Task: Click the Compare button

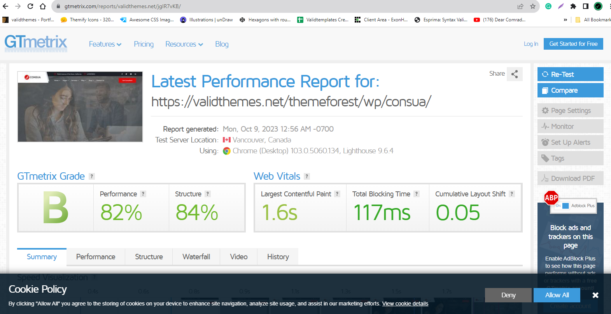Action: 571,90
